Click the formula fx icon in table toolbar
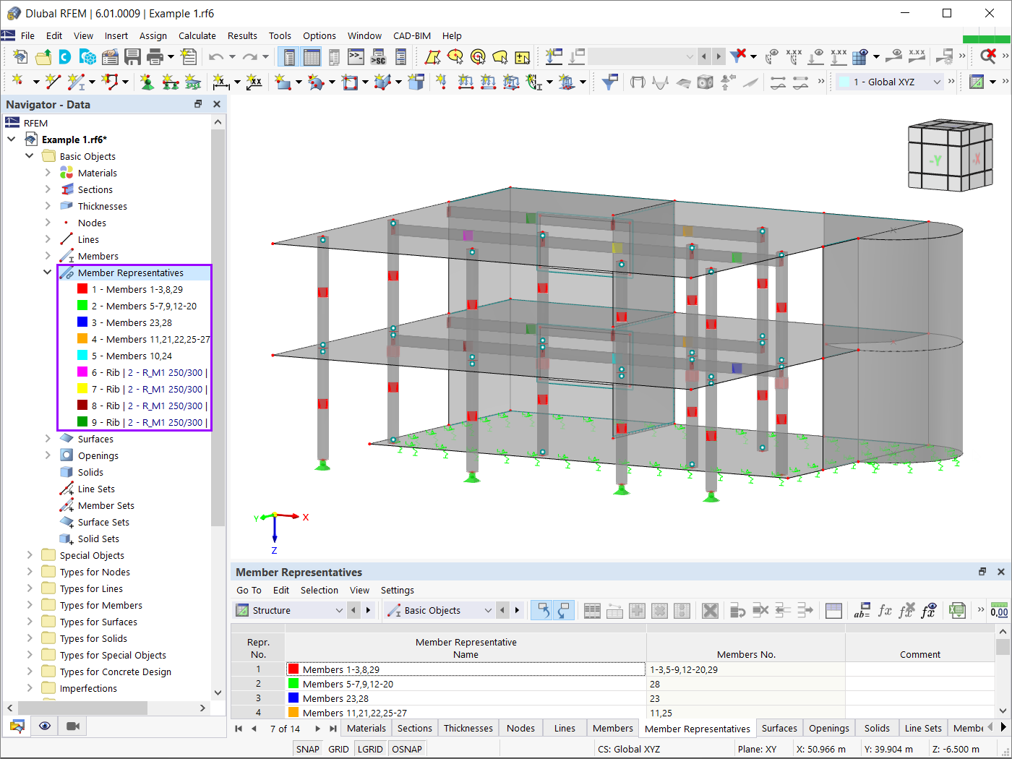 click(885, 610)
